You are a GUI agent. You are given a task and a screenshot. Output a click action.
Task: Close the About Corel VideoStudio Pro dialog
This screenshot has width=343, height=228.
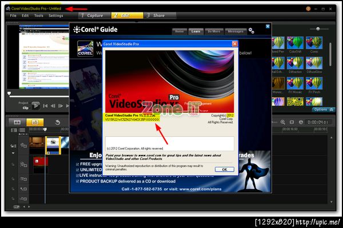pos(235,44)
